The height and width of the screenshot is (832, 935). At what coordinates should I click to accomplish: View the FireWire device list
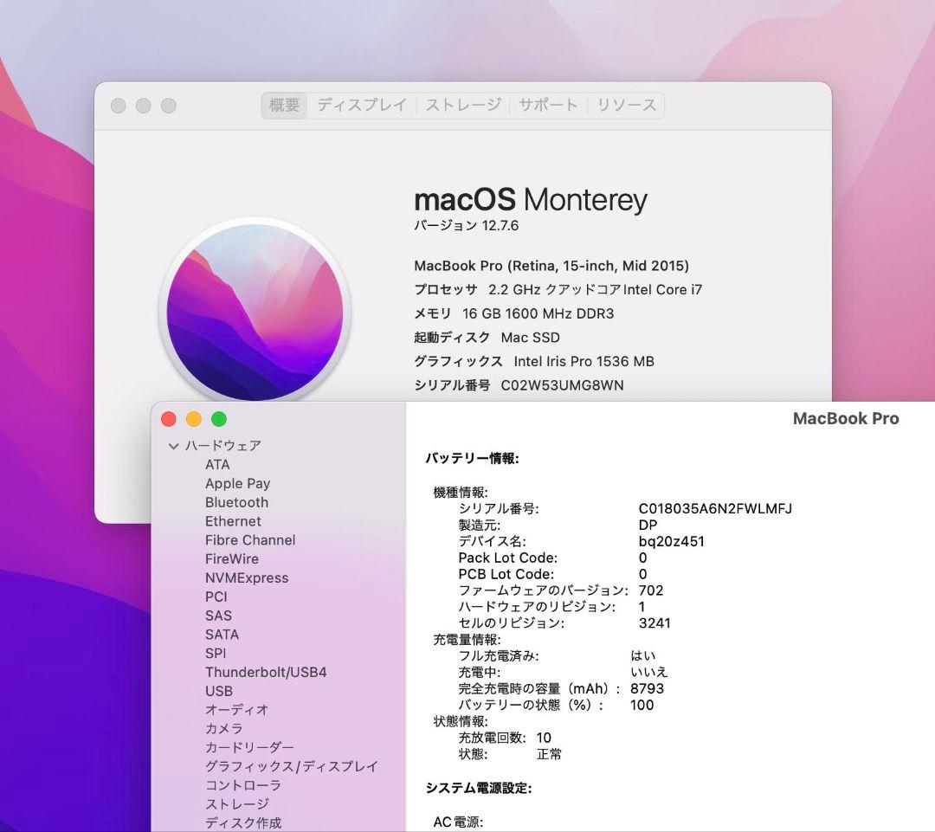click(x=230, y=558)
